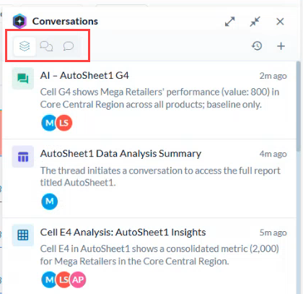Start a new conversation with plus icon

coord(281,46)
